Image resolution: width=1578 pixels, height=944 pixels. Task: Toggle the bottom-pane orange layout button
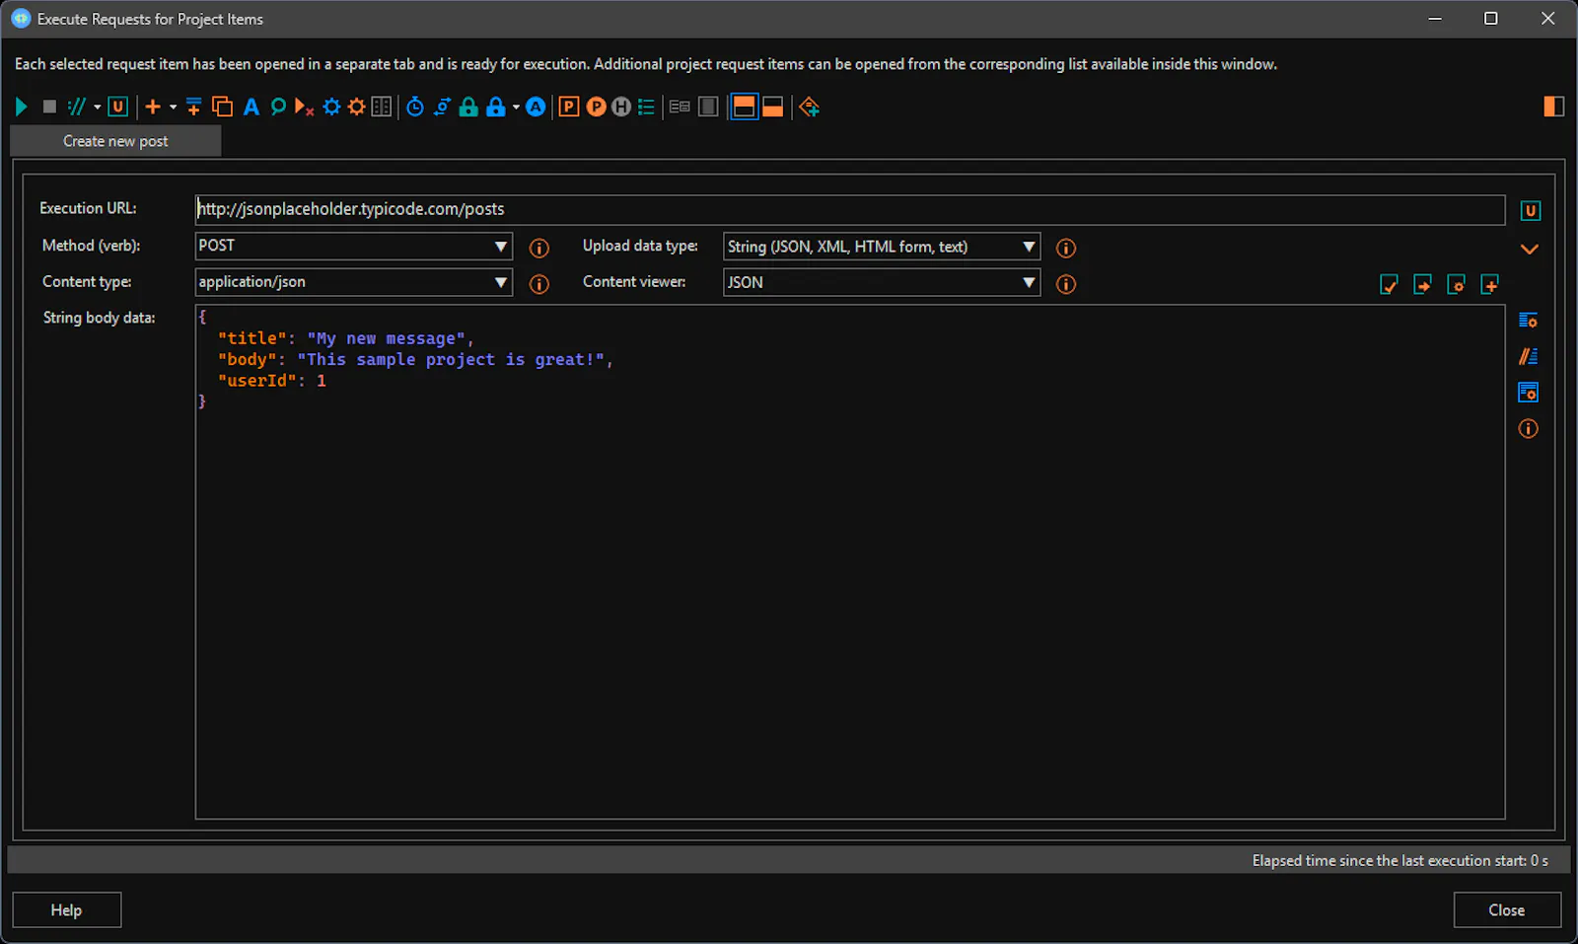tap(773, 107)
